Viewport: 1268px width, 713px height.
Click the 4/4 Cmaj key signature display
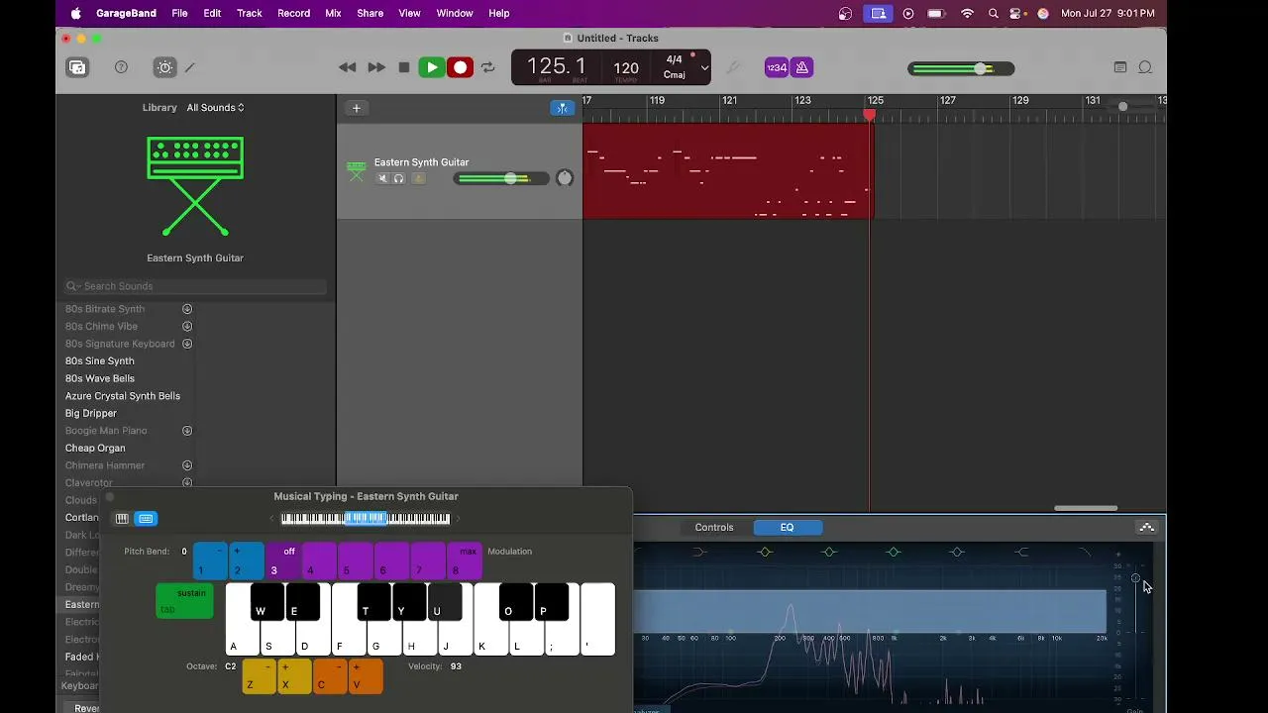click(x=674, y=67)
